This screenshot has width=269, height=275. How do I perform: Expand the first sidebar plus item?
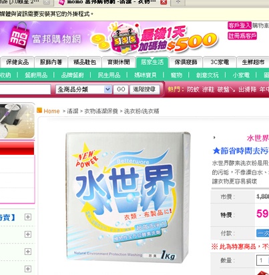[x=28, y=217]
